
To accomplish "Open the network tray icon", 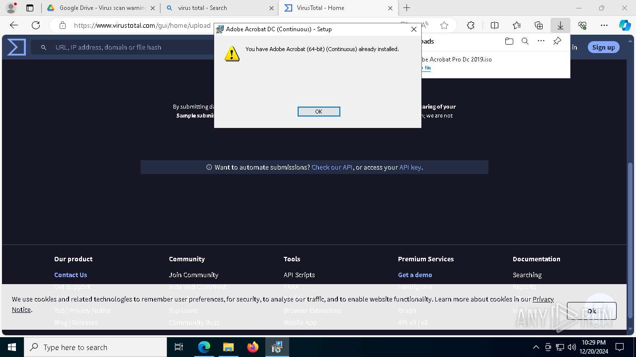I will click(560, 347).
